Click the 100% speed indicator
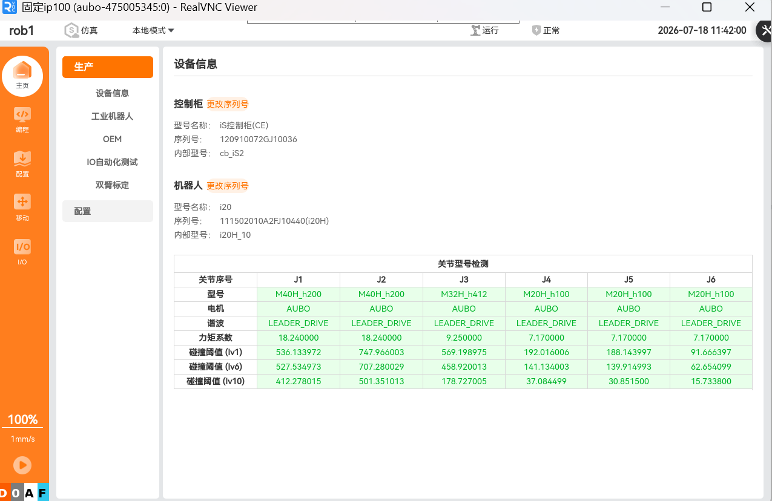Viewport: 772px width, 501px height. pos(22,420)
